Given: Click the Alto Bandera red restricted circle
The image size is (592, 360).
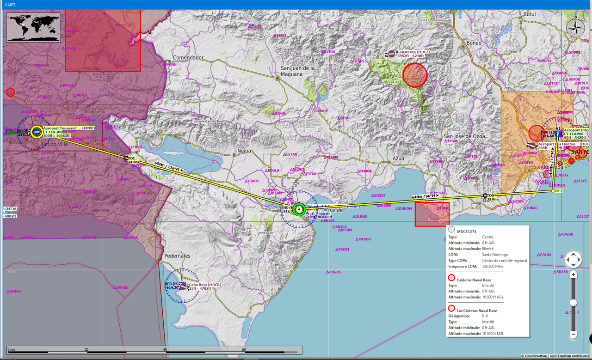Looking at the screenshot, I should click(414, 74).
